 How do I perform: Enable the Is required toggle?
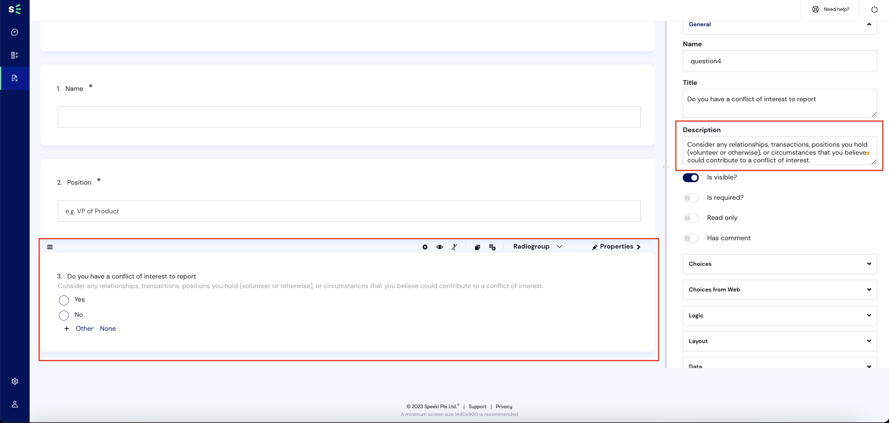pos(690,197)
